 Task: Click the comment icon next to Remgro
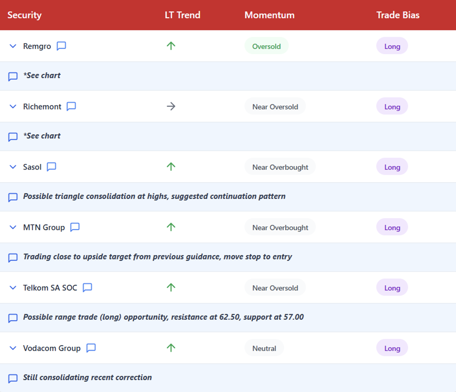click(x=61, y=46)
